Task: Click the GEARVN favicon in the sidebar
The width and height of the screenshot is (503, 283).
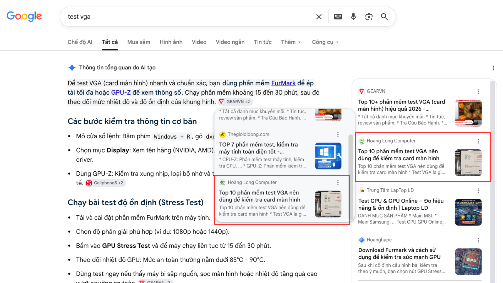Action: 362,91
